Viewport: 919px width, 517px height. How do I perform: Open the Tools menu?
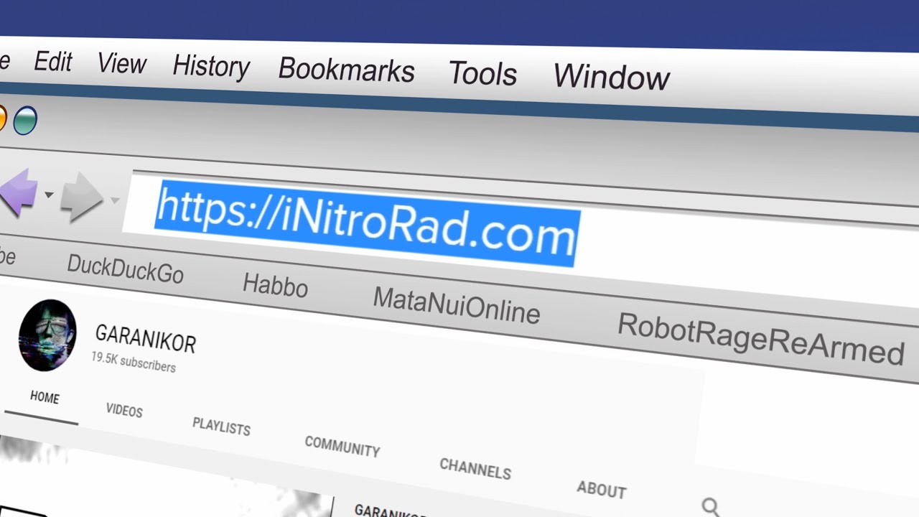tap(482, 73)
